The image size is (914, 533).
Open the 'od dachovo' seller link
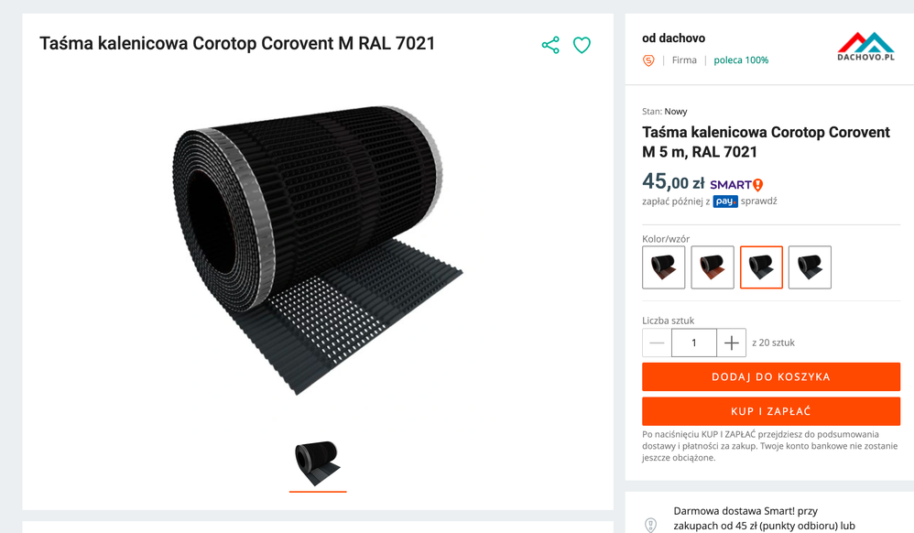pyautogui.click(x=673, y=38)
